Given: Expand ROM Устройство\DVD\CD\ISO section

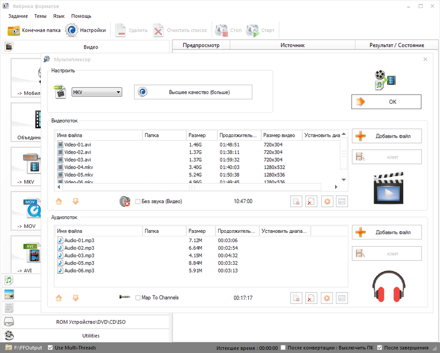Looking at the screenshot, I should coord(85,322).
